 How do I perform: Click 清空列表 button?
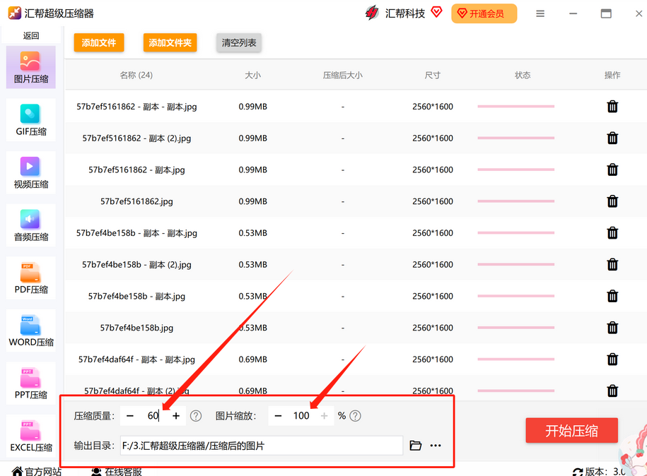pyautogui.click(x=239, y=43)
